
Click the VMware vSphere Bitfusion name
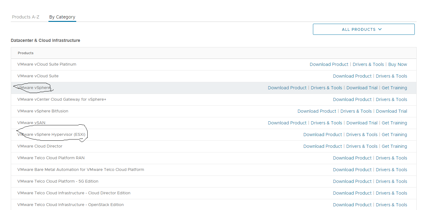click(43, 111)
